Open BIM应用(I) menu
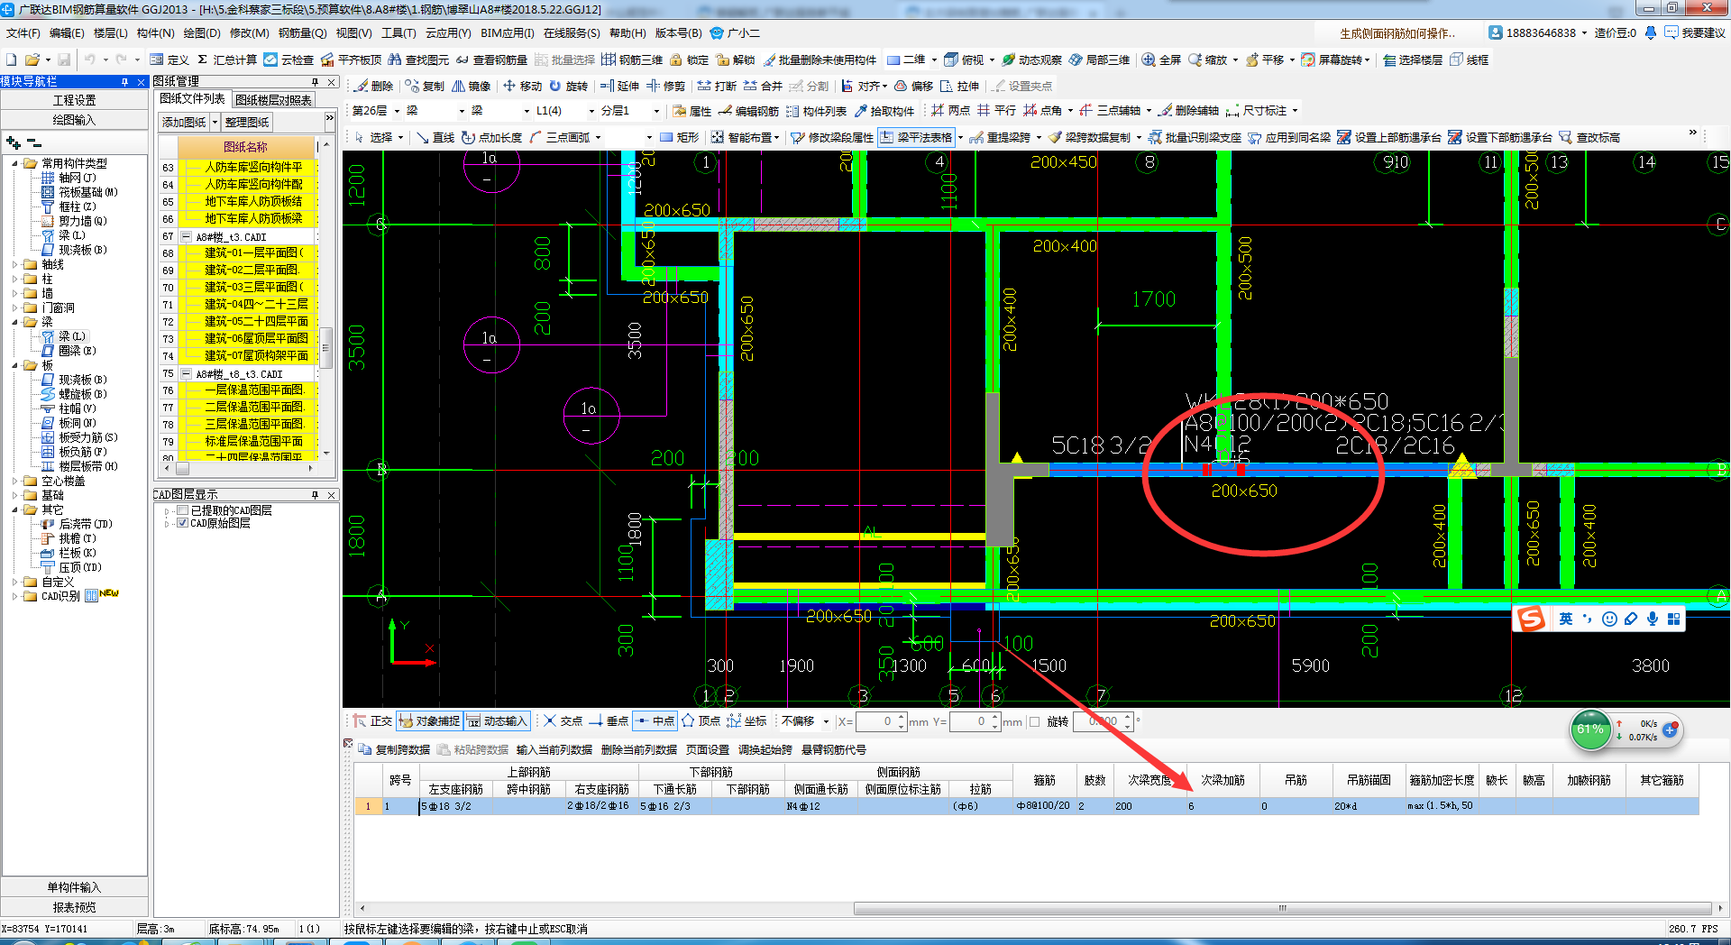Viewport: 1731px width, 945px height. 508,33
